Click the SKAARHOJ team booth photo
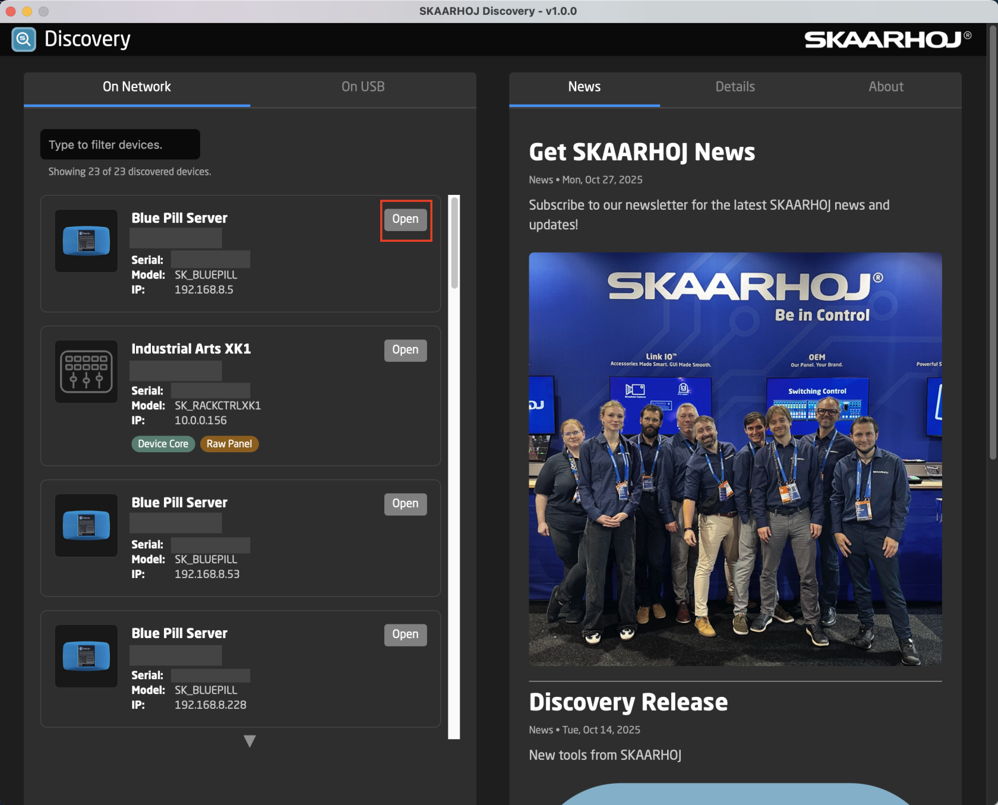Image resolution: width=998 pixels, height=805 pixels. (x=735, y=459)
